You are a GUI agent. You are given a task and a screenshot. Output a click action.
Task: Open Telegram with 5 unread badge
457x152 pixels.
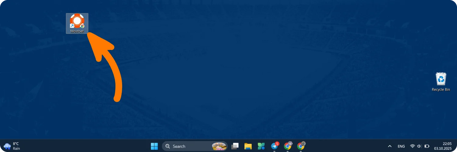click(275, 146)
